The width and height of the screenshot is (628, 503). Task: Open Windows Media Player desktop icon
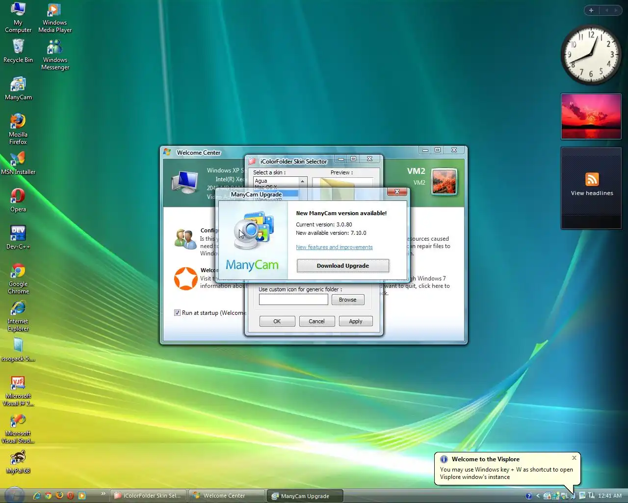point(54,17)
